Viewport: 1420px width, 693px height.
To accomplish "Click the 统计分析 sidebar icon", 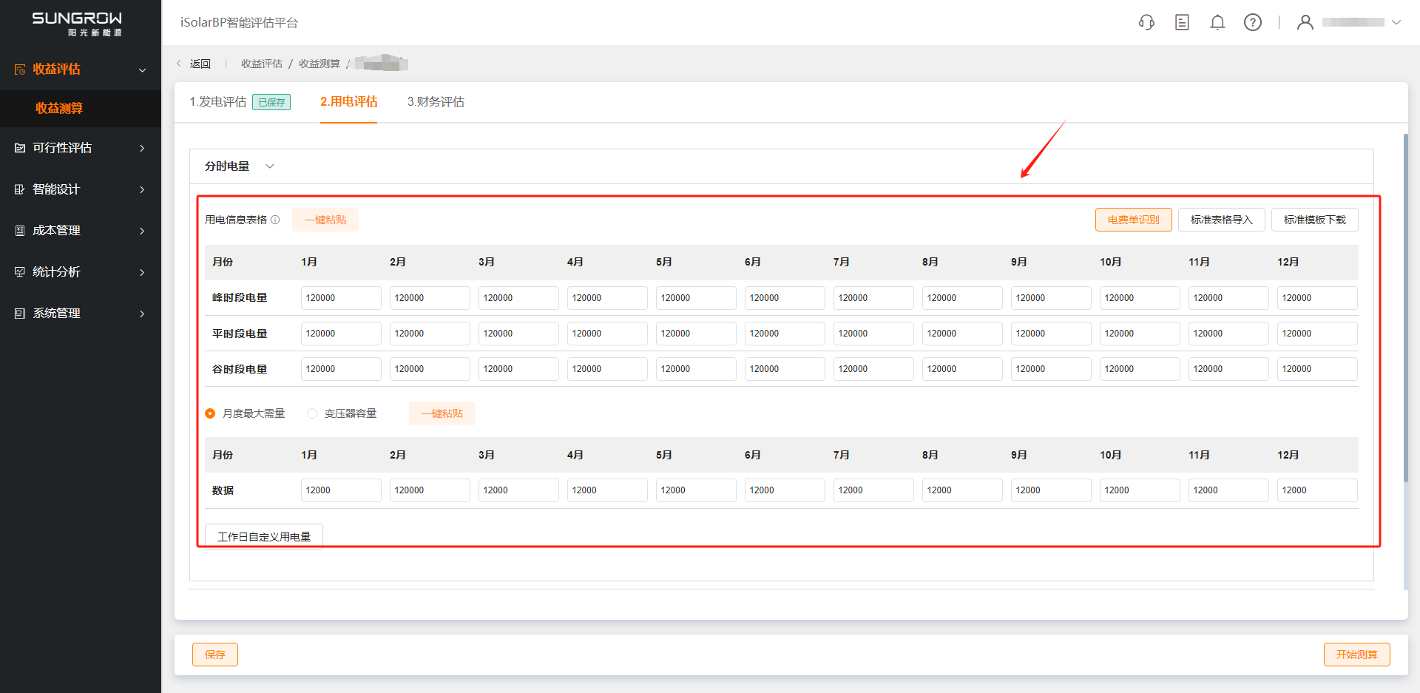I will tap(20, 272).
